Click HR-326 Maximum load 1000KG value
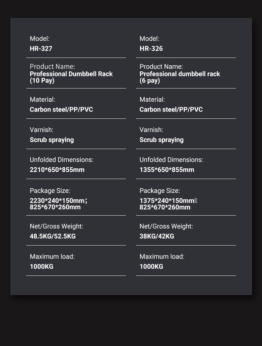This screenshot has width=262, height=346. click(151, 266)
